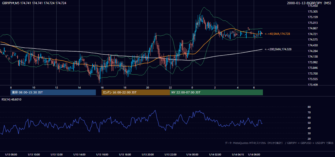Image resolution: width=335 pixels, height=157 pixels.
Task: Click the 1/14 00:00 date axis label
Action: click(x=192, y=155)
